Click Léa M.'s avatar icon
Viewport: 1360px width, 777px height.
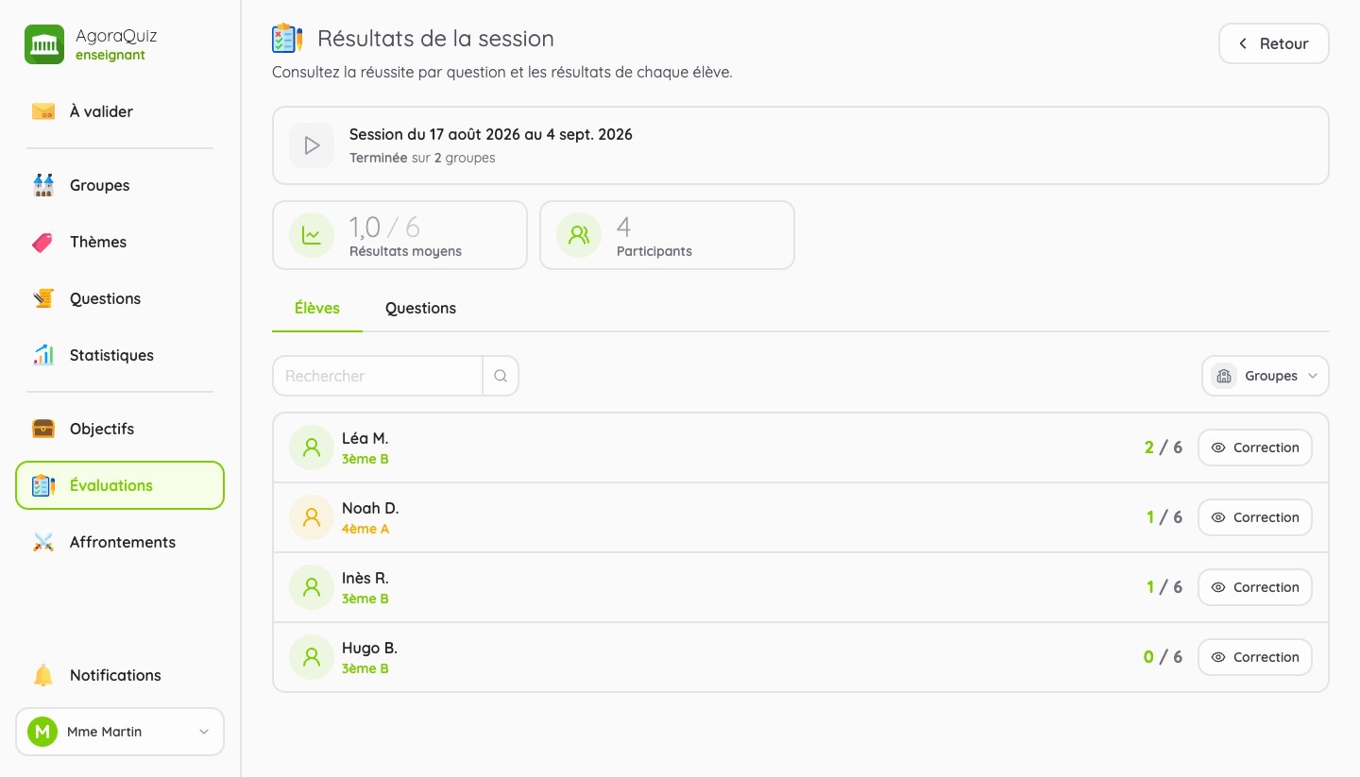tap(312, 448)
